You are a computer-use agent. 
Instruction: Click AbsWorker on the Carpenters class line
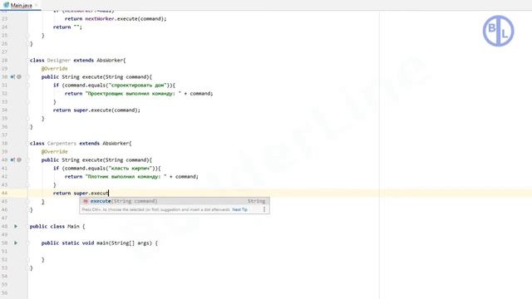[x=116, y=144]
